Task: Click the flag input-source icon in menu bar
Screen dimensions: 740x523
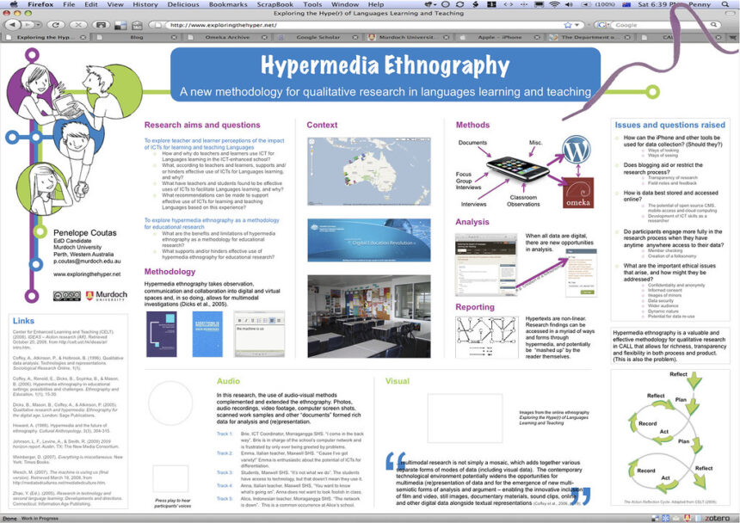Action: click(626, 4)
